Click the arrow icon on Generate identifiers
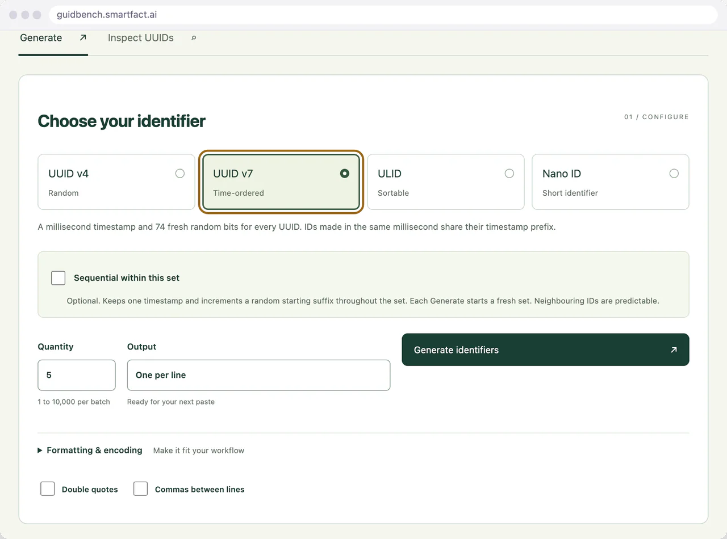This screenshot has width=727, height=539. pyautogui.click(x=674, y=350)
